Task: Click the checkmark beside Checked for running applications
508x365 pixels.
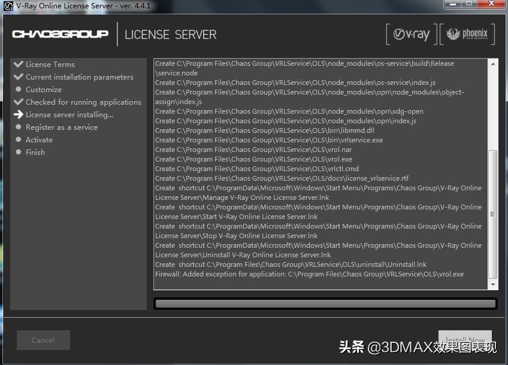Action: 18,102
